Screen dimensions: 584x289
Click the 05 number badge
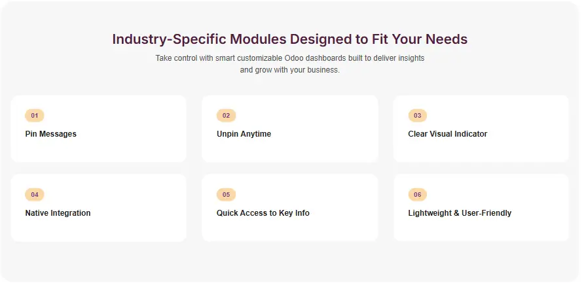[226, 195]
